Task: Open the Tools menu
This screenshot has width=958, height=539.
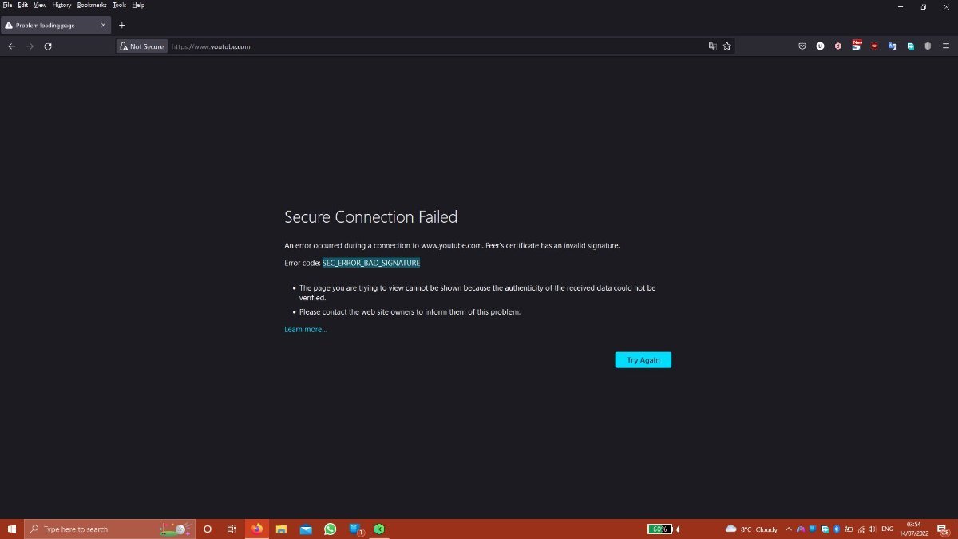Action: tap(119, 5)
